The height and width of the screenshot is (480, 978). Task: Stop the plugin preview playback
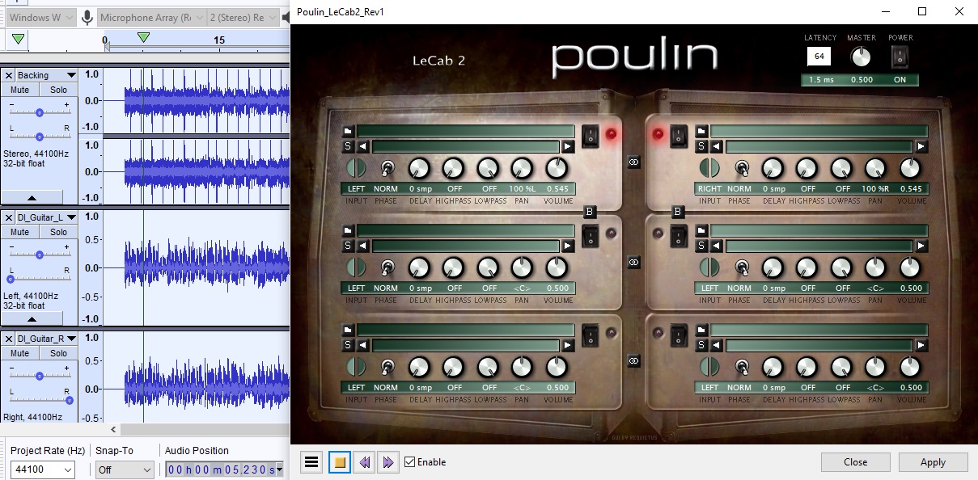[340, 462]
